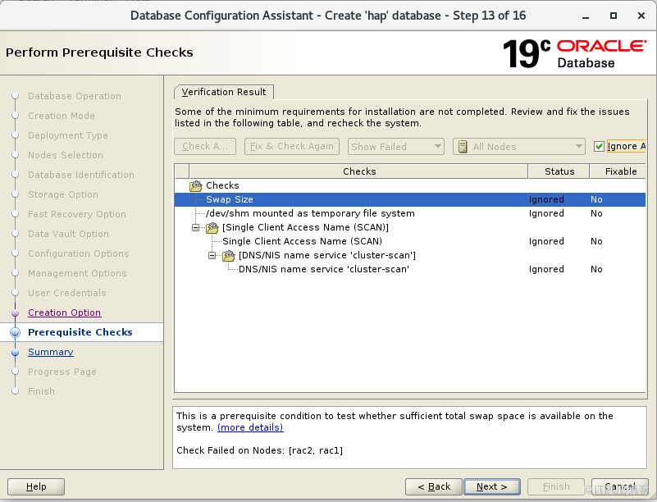The width and height of the screenshot is (657, 502).
Task: Maximize the Database Configuration Assistant window
Action: pyautogui.click(x=614, y=16)
